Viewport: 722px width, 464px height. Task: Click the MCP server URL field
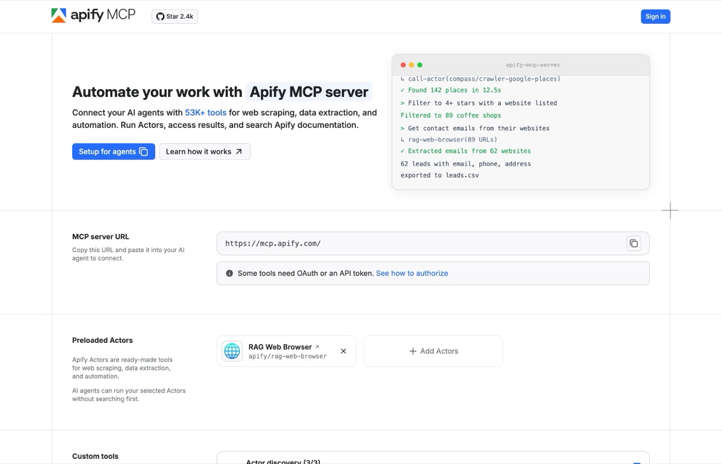[x=433, y=244]
